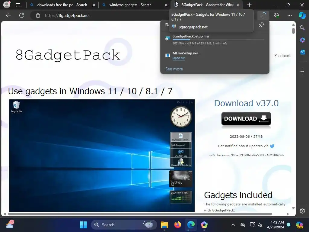Click the Twitter bird icon
This screenshot has width=309, height=232.
272,146
